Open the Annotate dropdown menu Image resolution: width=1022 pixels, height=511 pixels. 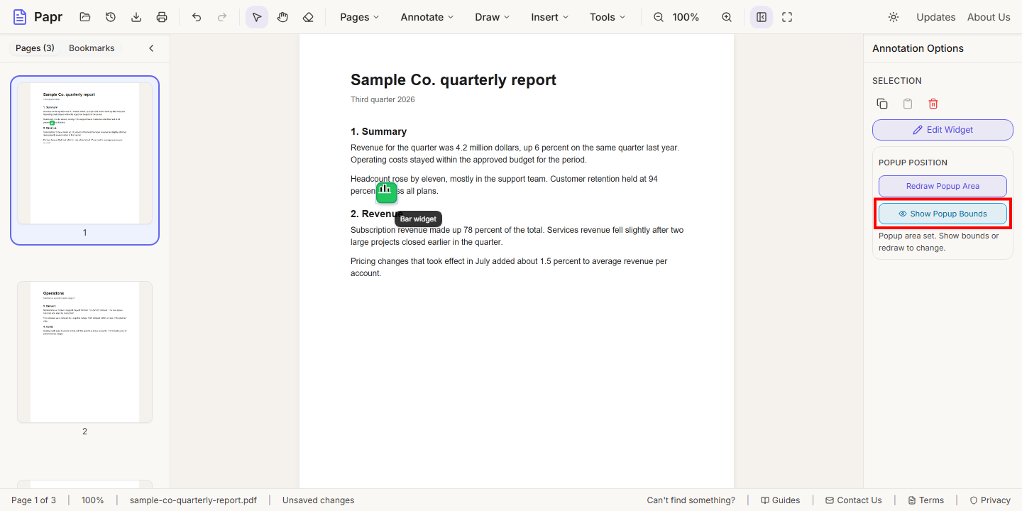[x=427, y=17]
